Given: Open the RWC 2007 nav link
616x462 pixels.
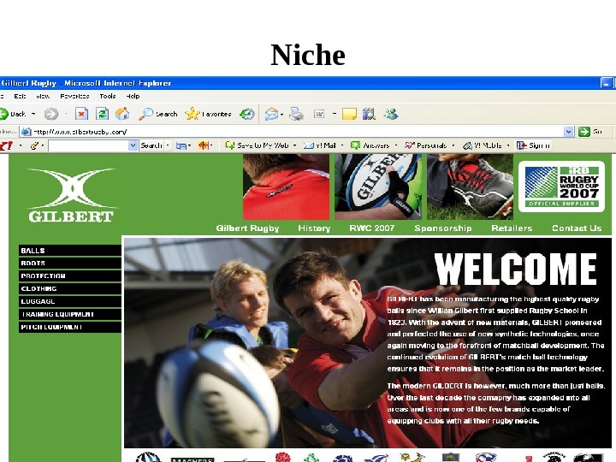Looking at the screenshot, I should (372, 228).
